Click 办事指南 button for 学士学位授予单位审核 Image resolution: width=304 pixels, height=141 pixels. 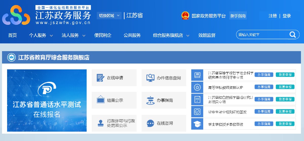tap(264, 124)
